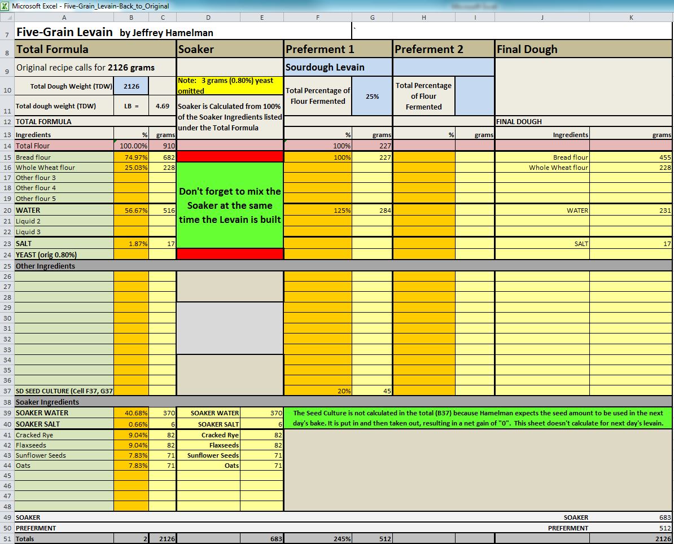Click the Preferment 1 water 125% cell
This screenshot has width=674, height=544.
[318, 210]
